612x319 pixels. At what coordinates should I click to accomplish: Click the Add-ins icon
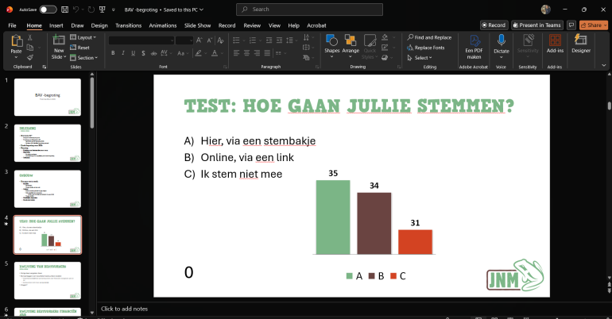click(555, 40)
